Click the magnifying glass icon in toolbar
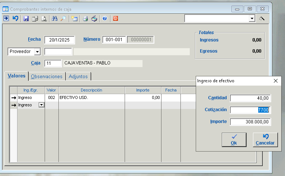 (x=63, y=19)
